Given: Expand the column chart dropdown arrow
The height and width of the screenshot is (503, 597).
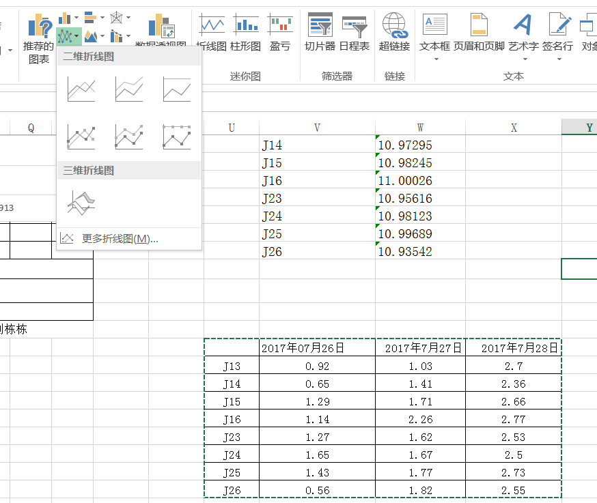Looking at the screenshot, I should (x=77, y=17).
